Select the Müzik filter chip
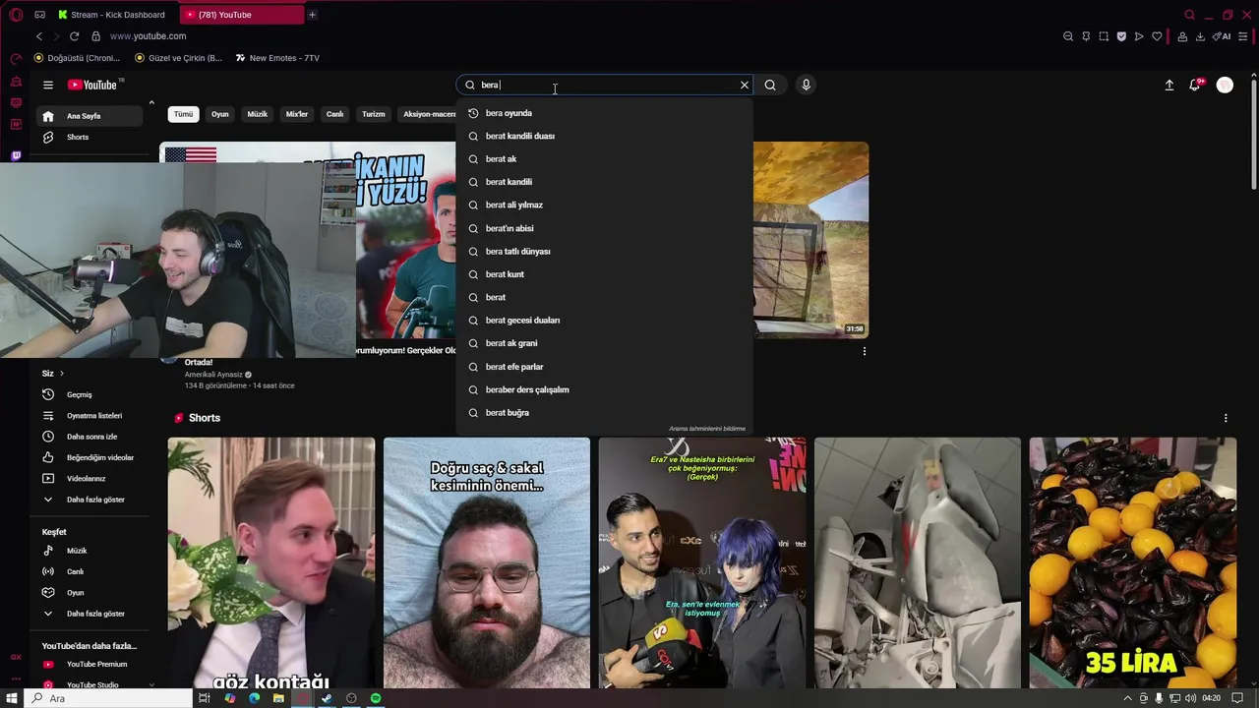Image resolution: width=1259 pixels, height=708 pixels. click(258, 114)
